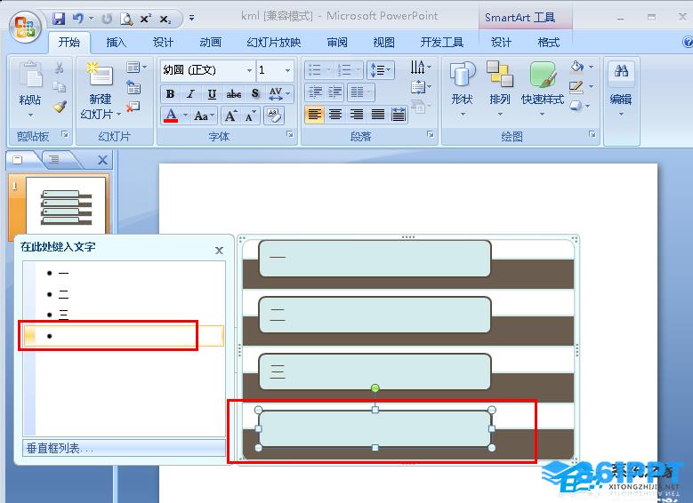Toggle text shadow
Viewport: 693px width, 503px height.
coord(255,93)
